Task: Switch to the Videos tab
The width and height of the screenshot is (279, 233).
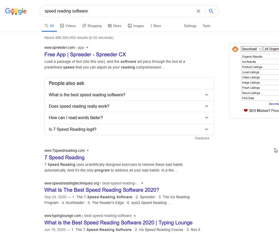Action: pos(68,26)
